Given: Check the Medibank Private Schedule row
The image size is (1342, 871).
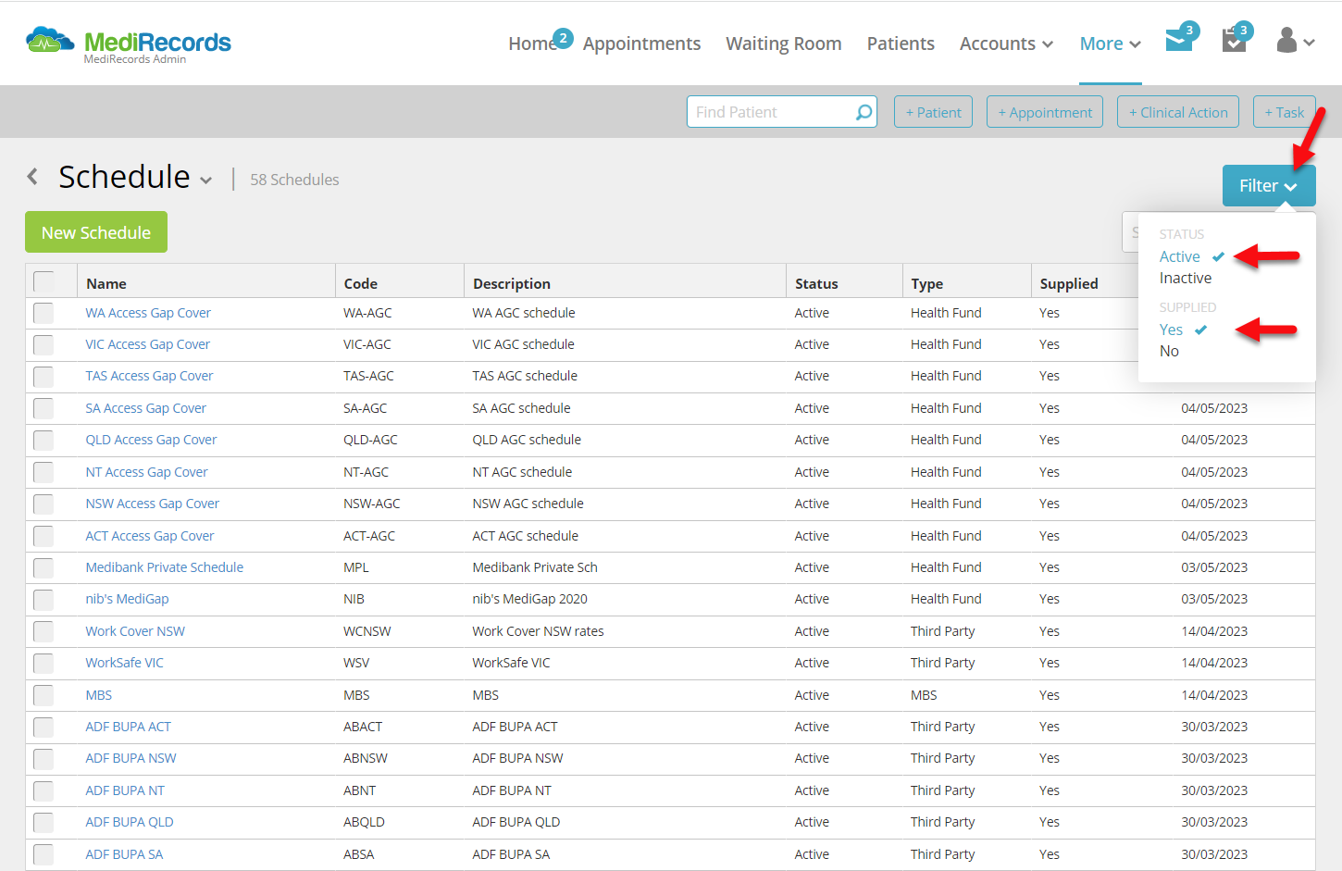Looking at the screenshot, I should coord(43,567).
